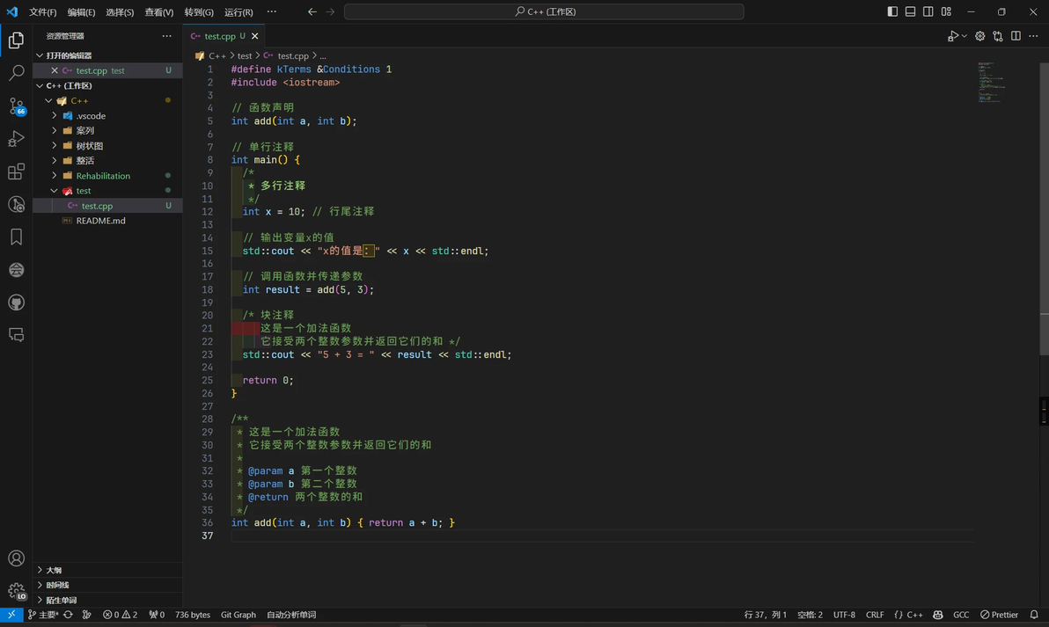This screenshot has height=627, width=1049.
Task: Split the editor to the right
Action: (x=1016, y=36)
